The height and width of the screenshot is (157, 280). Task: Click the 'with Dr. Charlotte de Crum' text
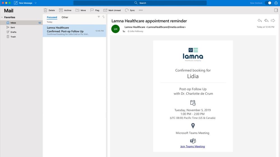pos(193,94)
